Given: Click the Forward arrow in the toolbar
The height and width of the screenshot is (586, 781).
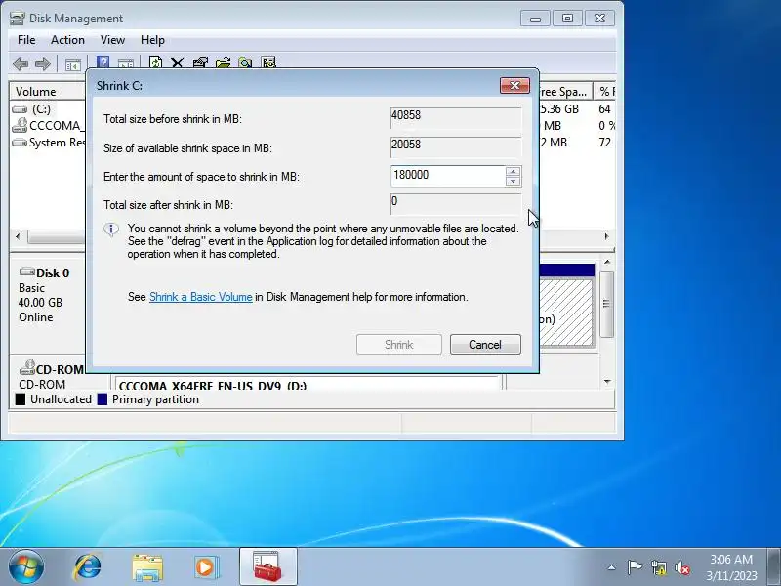Looking at the screenshot, I should click(x=43, y=63).
